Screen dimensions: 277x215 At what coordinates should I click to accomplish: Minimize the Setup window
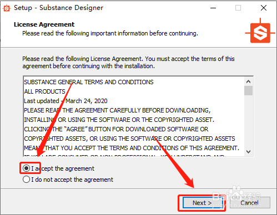[x=213, y=8]
